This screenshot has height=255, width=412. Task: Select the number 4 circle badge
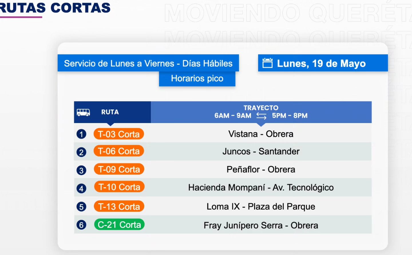[81, 188]
